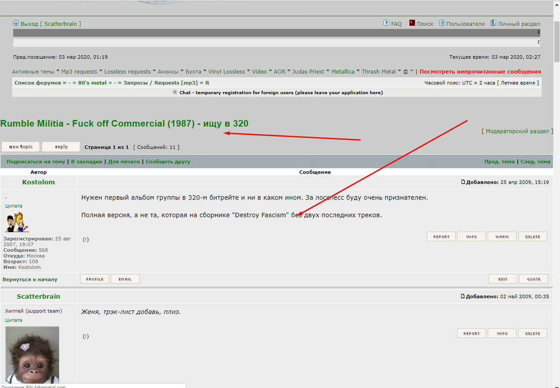The width and height of the screenshot is (560, 388).
Task: Expand the Chat temporary registration plus box
Action: coord(175,92)
